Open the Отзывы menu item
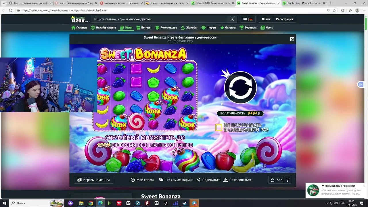This screenshot has height=207, width=368. point(228,28)
